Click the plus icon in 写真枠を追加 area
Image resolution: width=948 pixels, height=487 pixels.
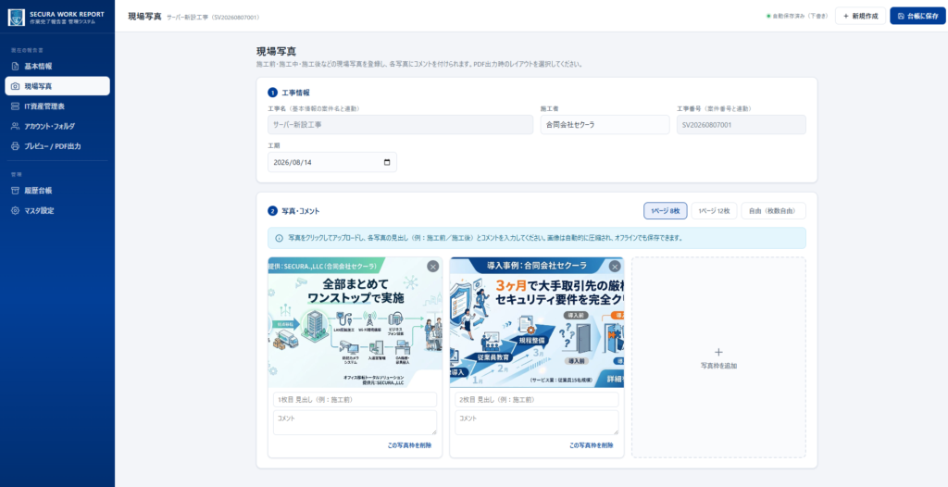point(718,352)
